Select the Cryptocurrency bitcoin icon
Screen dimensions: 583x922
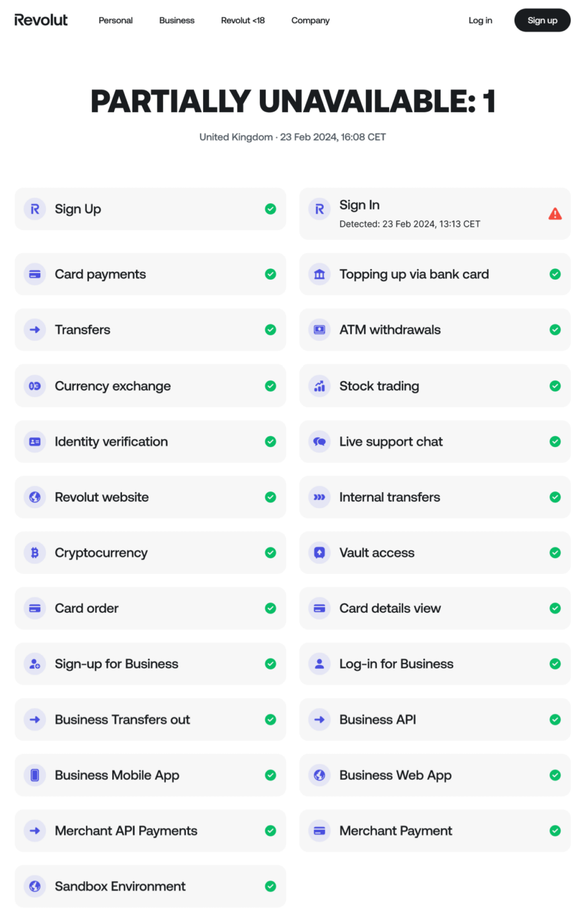point(35,552)
